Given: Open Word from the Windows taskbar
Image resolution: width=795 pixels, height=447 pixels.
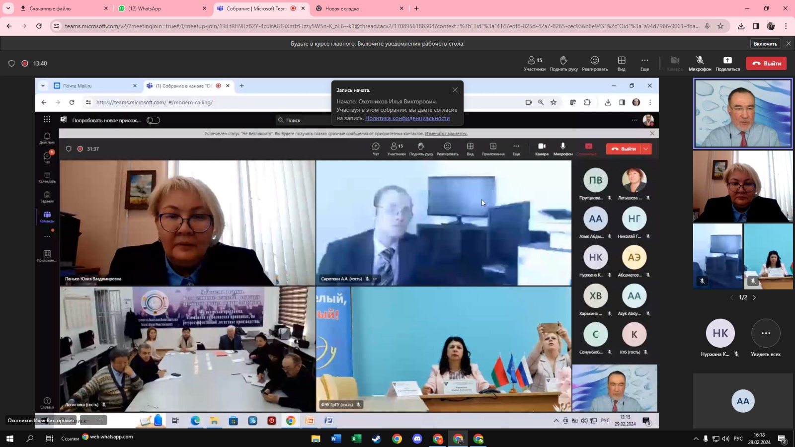Looking at the screenshot, I should [336, 439].
